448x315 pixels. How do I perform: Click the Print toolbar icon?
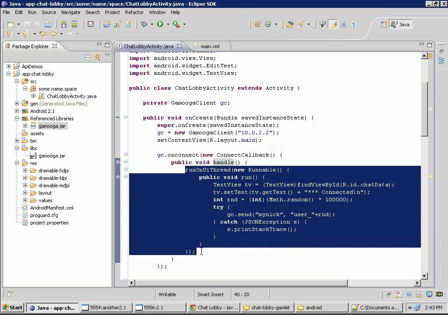[x=48, y=24]
